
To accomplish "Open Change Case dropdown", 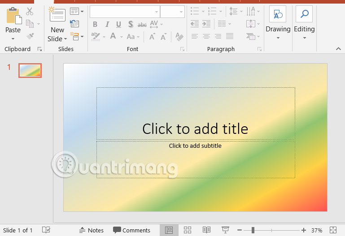I will point(133,37).
